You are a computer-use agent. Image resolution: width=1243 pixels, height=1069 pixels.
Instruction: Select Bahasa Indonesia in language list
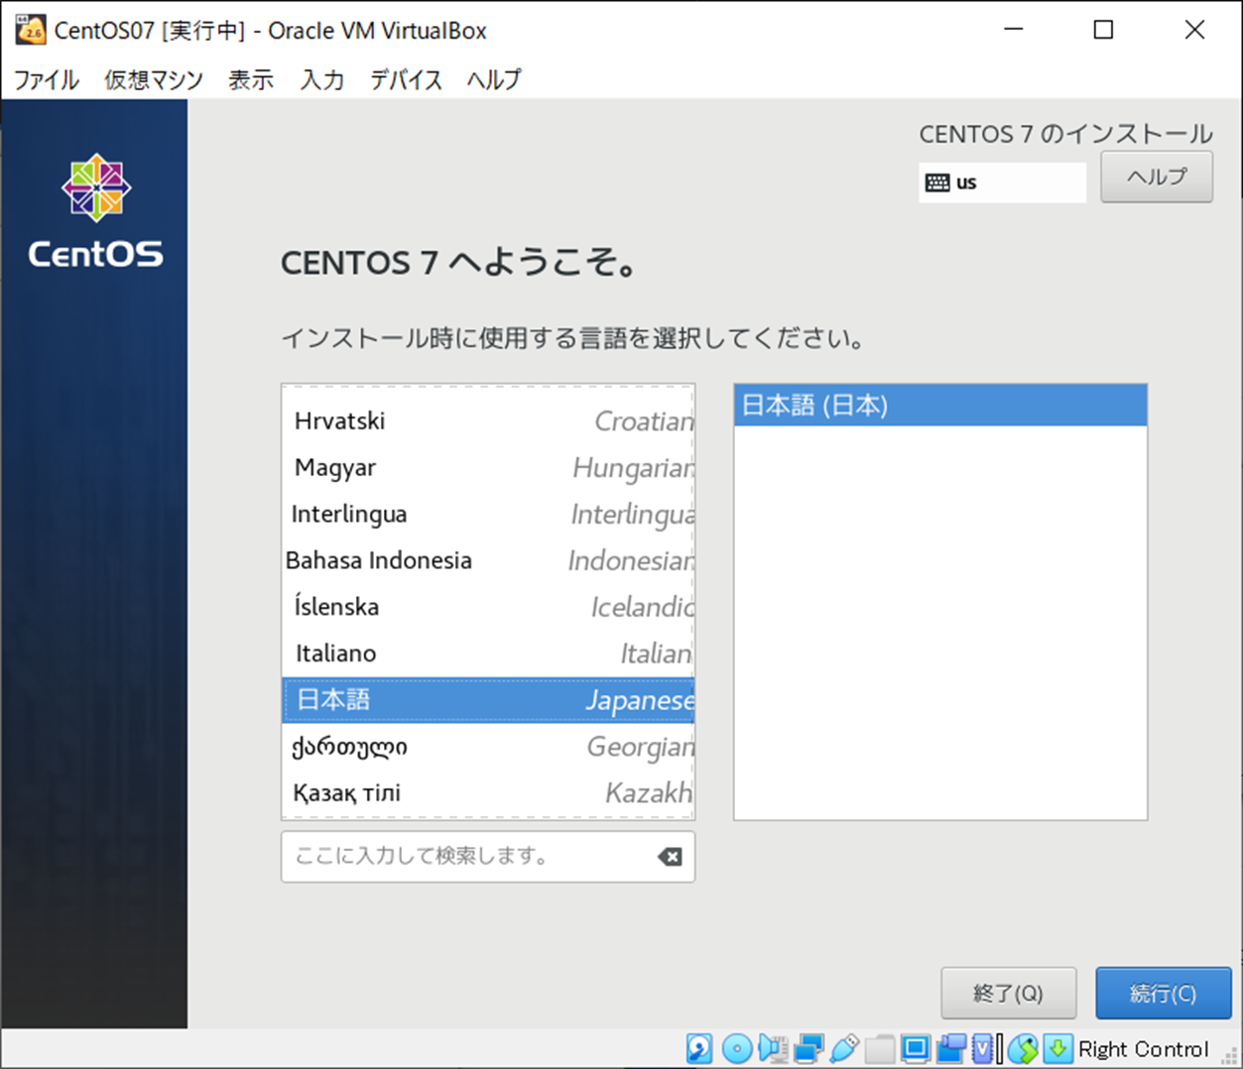coord(488,561)
